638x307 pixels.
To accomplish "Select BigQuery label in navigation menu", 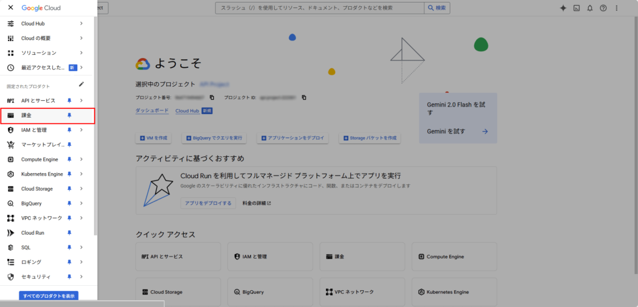I will 31,203.
